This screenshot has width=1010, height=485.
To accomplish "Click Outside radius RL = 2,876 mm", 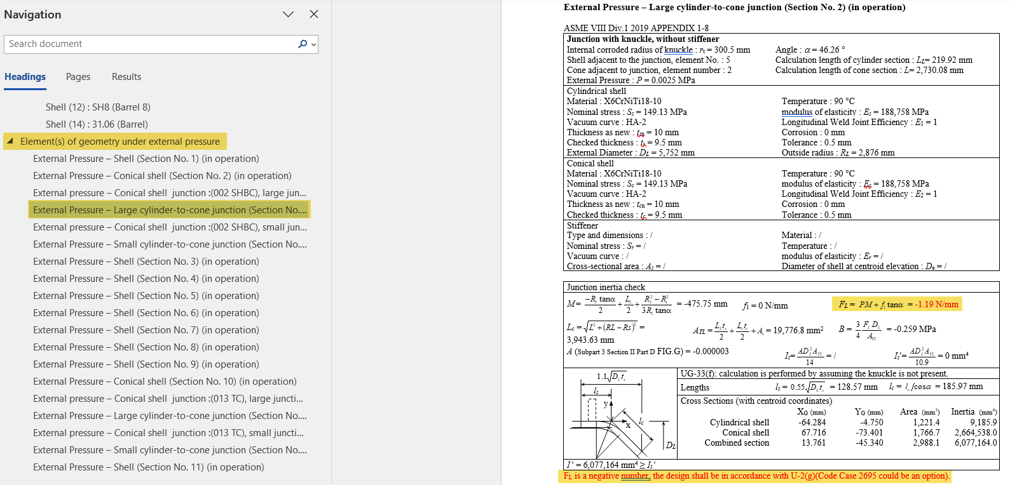I will [838, 152].
